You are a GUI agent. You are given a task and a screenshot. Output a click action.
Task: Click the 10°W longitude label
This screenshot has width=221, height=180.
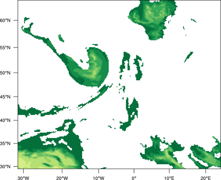(x=99, y=178)
